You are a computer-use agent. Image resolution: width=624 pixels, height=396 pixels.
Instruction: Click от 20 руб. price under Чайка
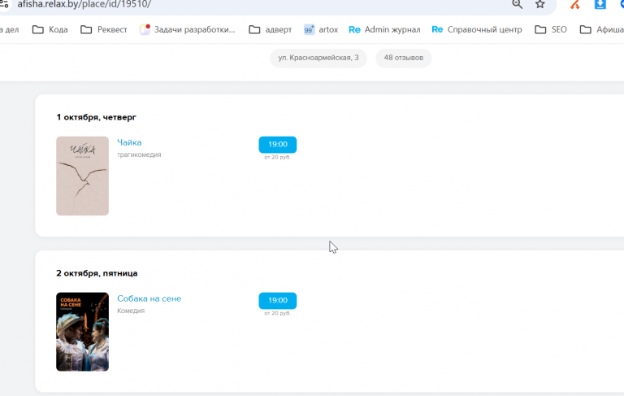click(277, 158)
